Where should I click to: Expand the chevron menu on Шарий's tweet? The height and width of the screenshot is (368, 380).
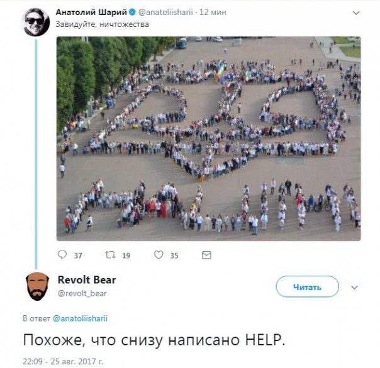click(356, 13)
